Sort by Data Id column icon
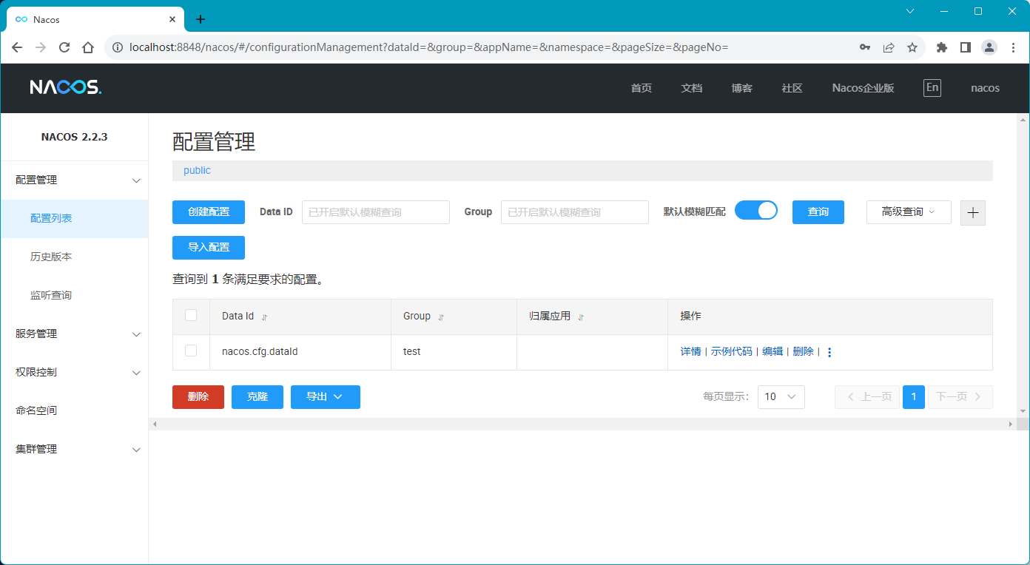This screenshot has height=565, width=1030. point(264,317)
